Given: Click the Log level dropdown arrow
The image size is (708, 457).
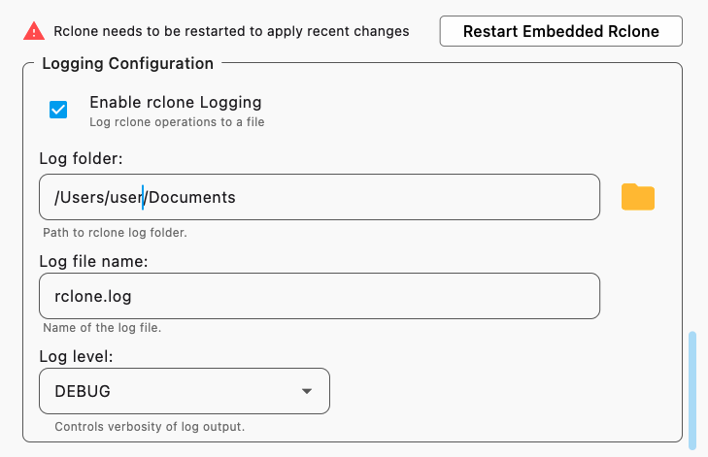Looking at the screenshot, I should tap(307, 391).
